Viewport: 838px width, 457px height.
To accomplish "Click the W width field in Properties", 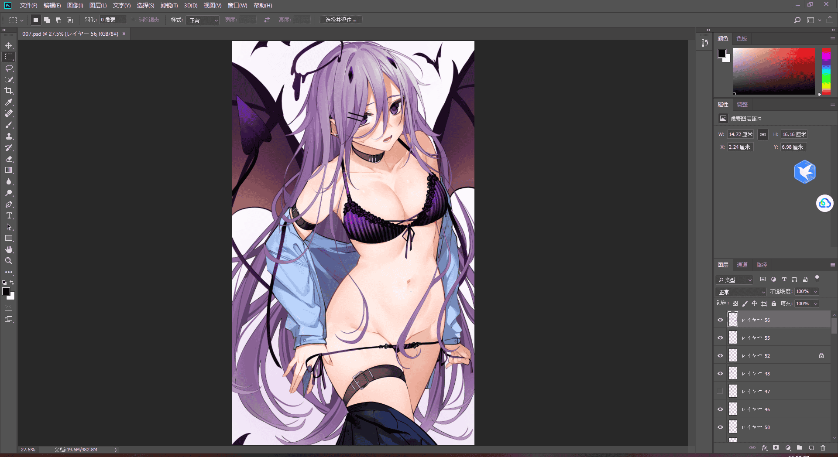I will click(740, 134).
